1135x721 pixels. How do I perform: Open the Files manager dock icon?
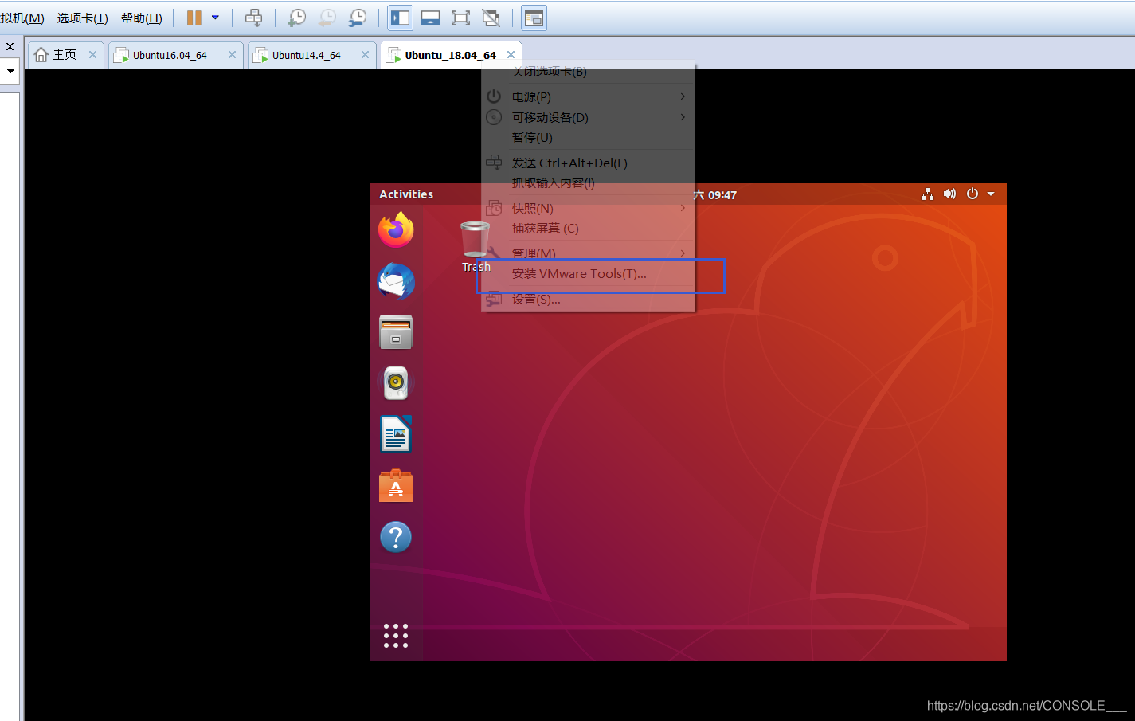(396, 331)
